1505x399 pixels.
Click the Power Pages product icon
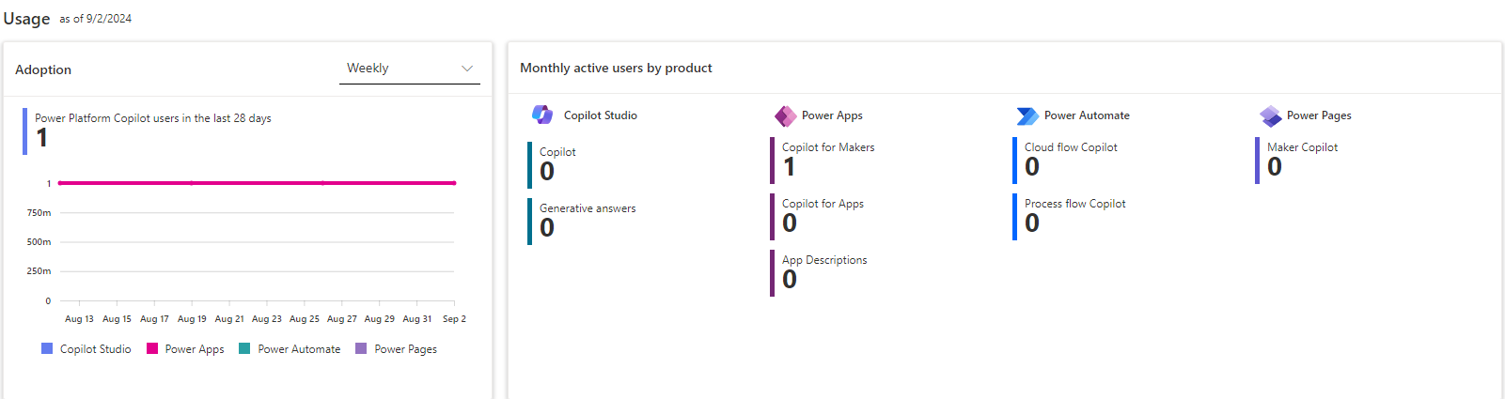click(1271, 115)
